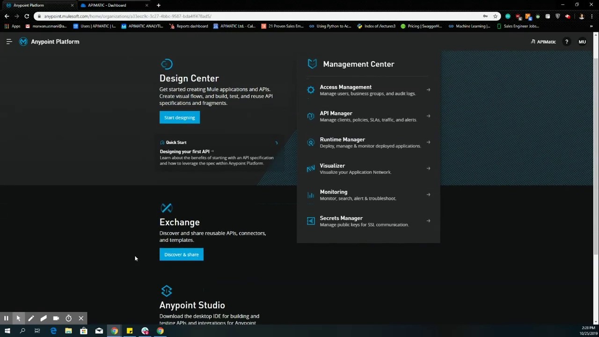Screen dimensions: 599x337
Task: Toggle the recorder webcam icon
Action: tap(56, 318)
